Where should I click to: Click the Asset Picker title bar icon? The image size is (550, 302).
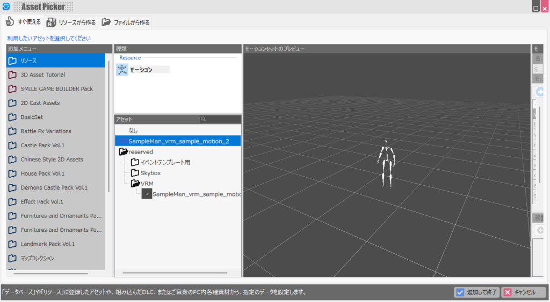pyautogui.click(x=6, y=7)
